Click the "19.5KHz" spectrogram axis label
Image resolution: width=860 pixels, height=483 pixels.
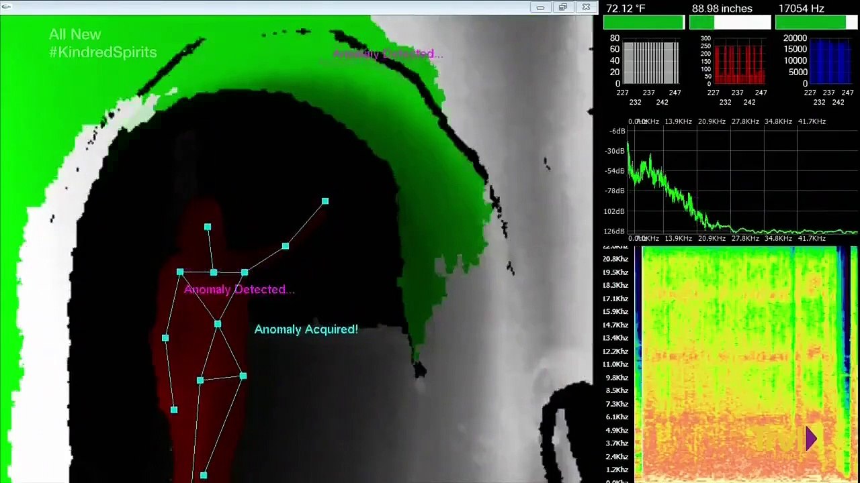[x=615, y=272]
